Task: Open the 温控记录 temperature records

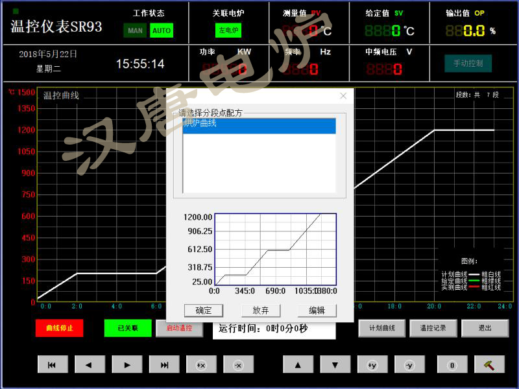Action: click(x=433, y=328)
